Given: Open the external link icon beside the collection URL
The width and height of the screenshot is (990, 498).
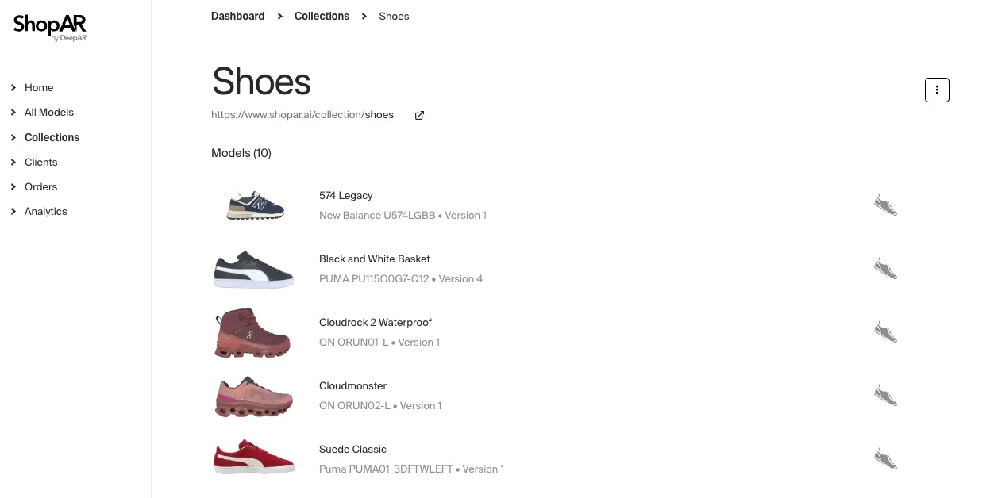Looking at the screenshot, I should point(419,115).
